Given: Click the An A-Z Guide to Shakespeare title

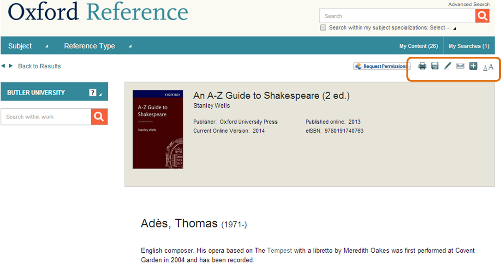Looking at the screenshot, I should (271, 95).
